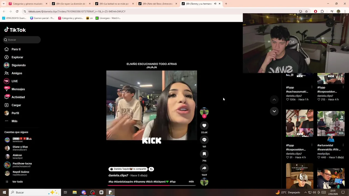Expand the caption with más
Screen dimensions: 349x196
191,182
